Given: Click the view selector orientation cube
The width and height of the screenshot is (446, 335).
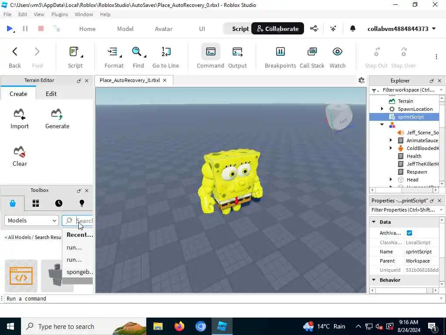Looking at the screenshot, I should coord(339,118).
